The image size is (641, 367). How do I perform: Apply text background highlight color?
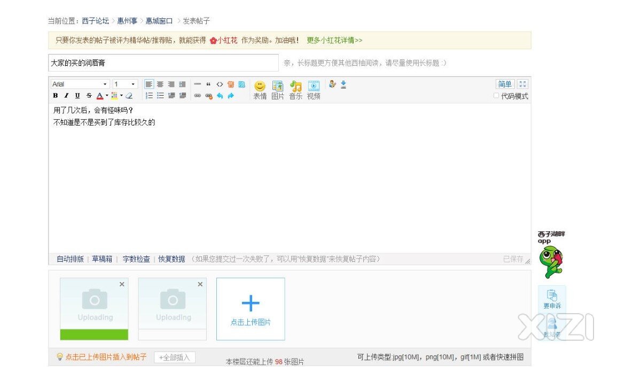pyautogui.click(x=114, y=96)
